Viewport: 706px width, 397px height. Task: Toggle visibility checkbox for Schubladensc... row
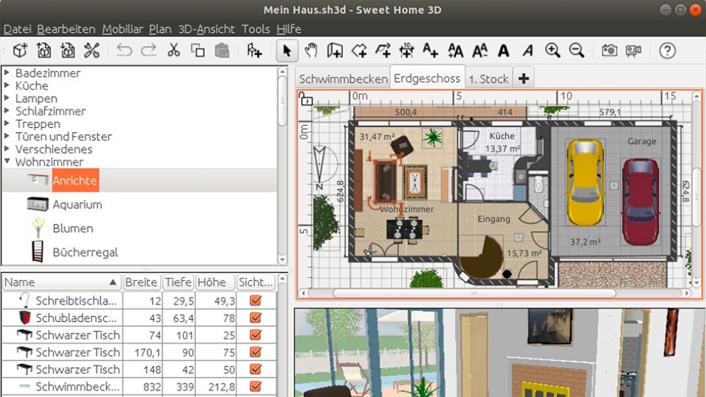point(256,318)
